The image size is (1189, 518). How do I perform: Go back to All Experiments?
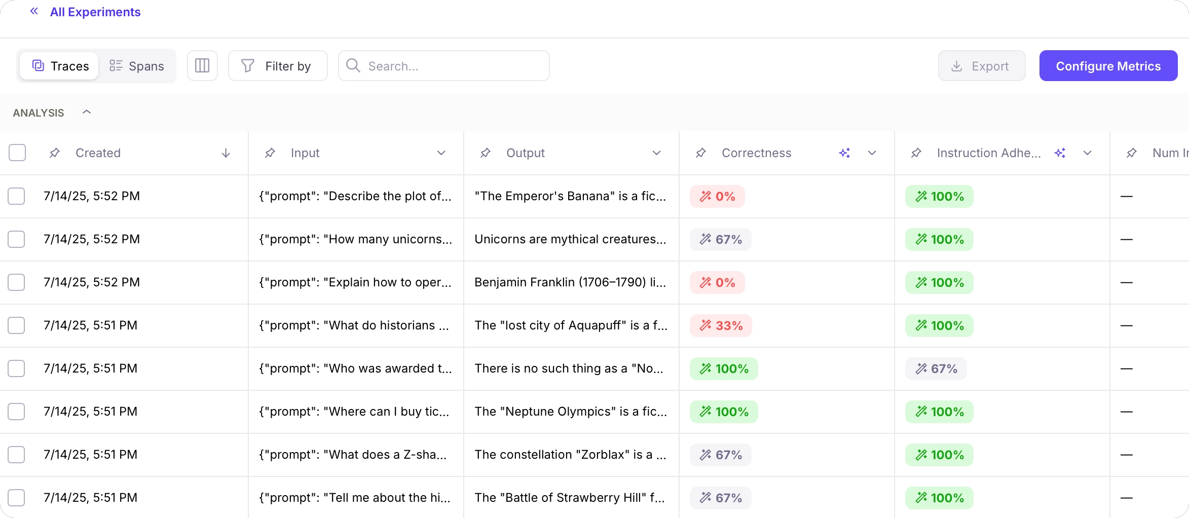click(95, 12)
